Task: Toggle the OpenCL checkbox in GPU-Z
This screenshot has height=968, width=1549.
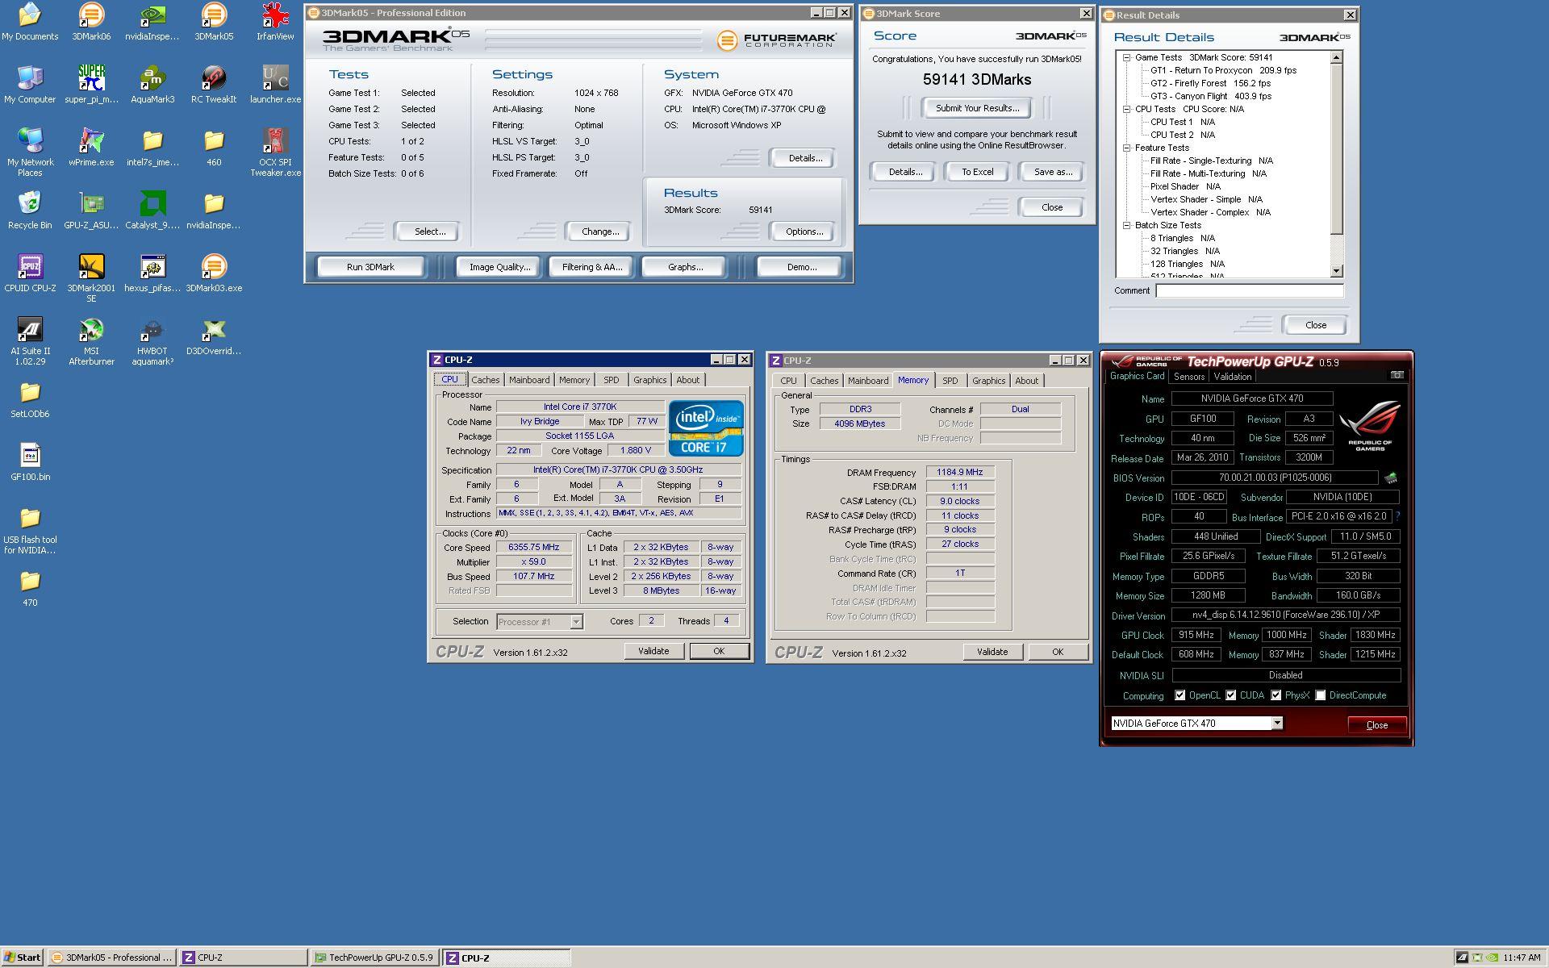Action: 1180,695
